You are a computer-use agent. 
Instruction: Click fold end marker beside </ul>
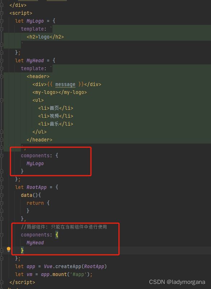click(x=2, y=132)
